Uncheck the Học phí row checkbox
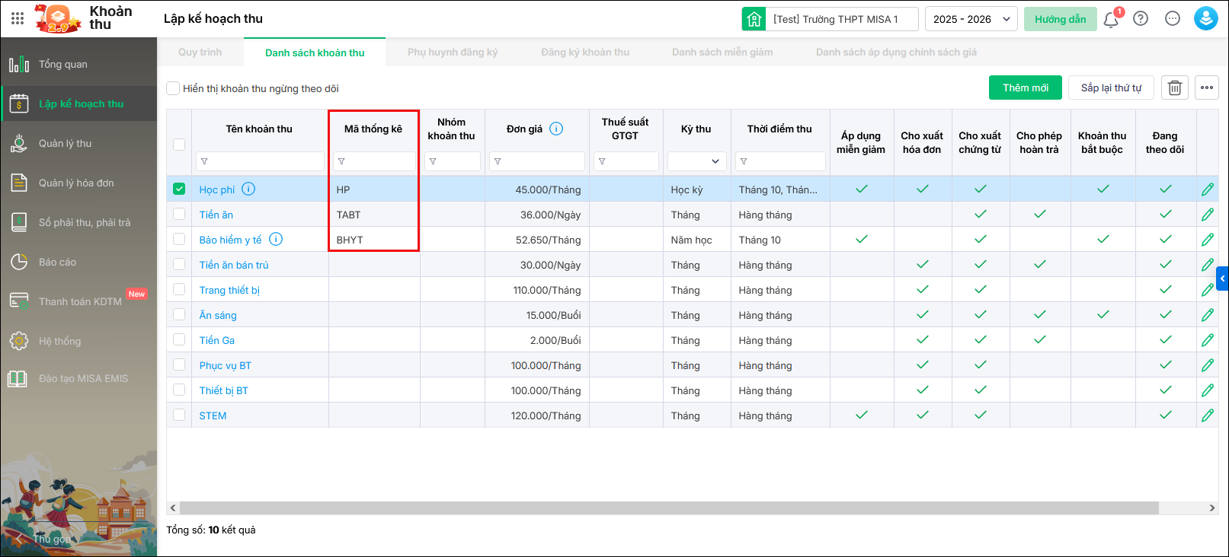This screenshot has width=1229, height=557. 179,189
